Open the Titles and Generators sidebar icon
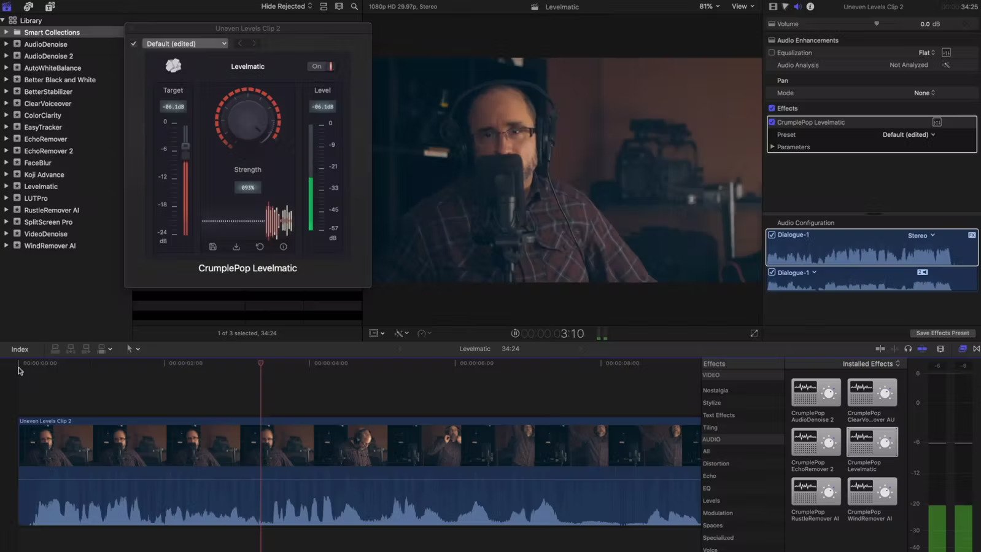981x552 pixels. 50,7
